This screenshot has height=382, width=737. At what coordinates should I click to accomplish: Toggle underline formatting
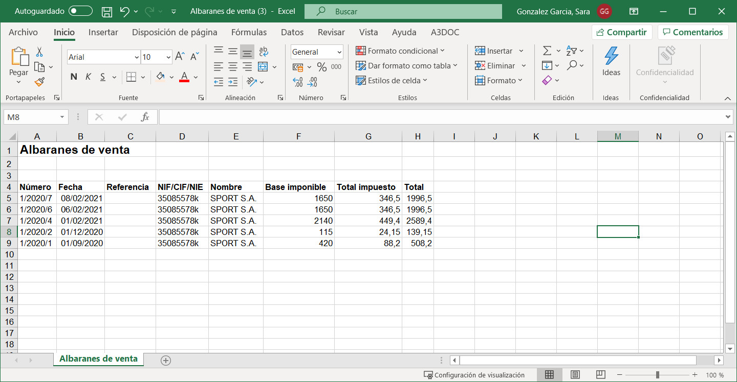click(102, 77)
